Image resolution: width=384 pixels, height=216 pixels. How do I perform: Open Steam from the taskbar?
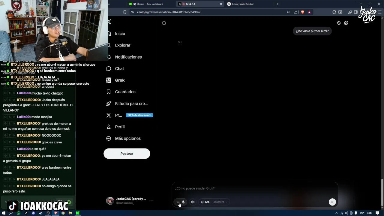pos(40,213)
